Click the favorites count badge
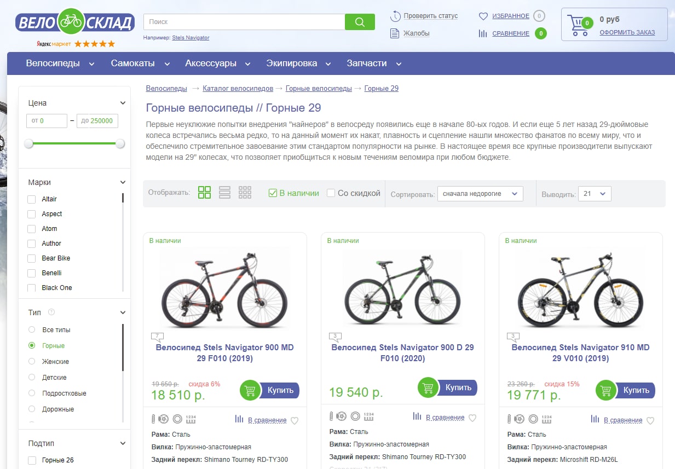The height and width of the screenshot is (469, 675). pos(539,16)
